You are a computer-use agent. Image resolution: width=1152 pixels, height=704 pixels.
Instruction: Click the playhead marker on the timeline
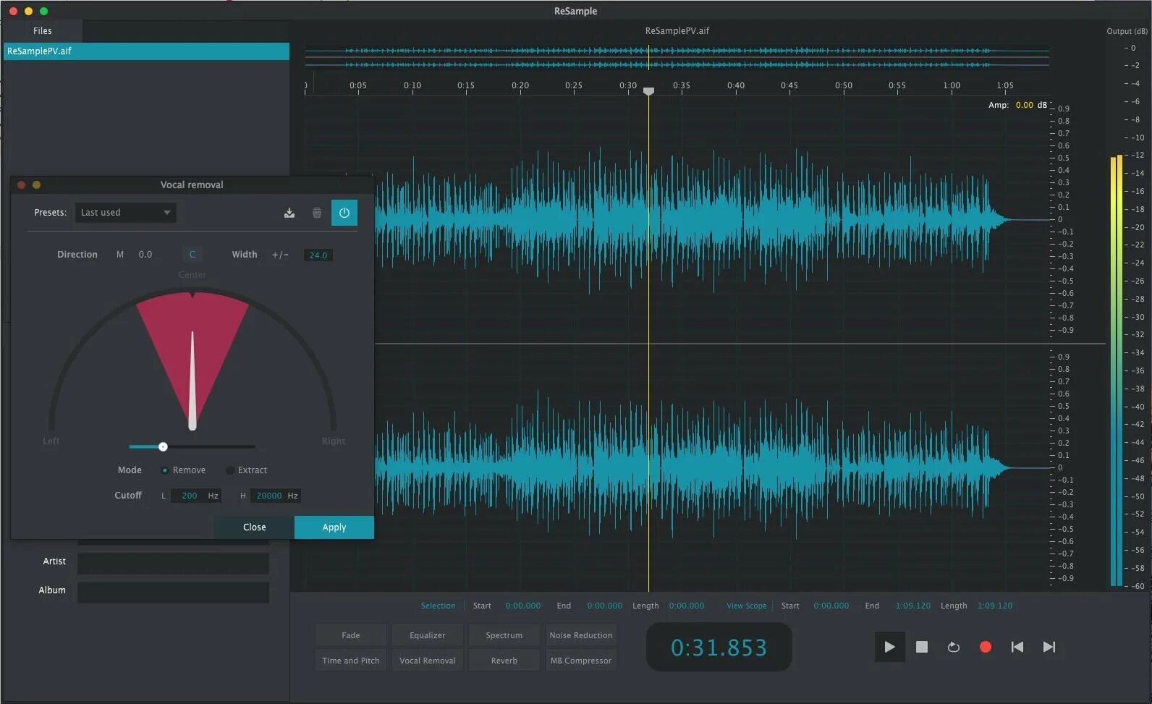coord(649,91)
